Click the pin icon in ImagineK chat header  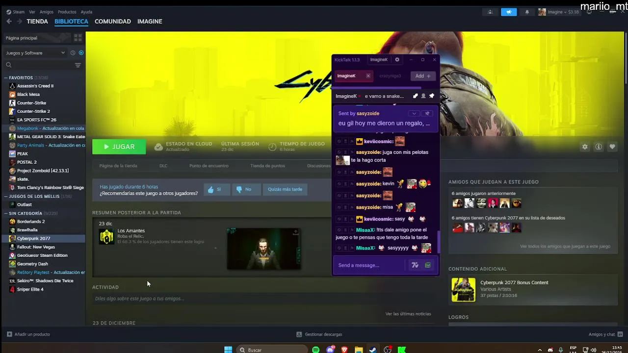click(432, 96)
